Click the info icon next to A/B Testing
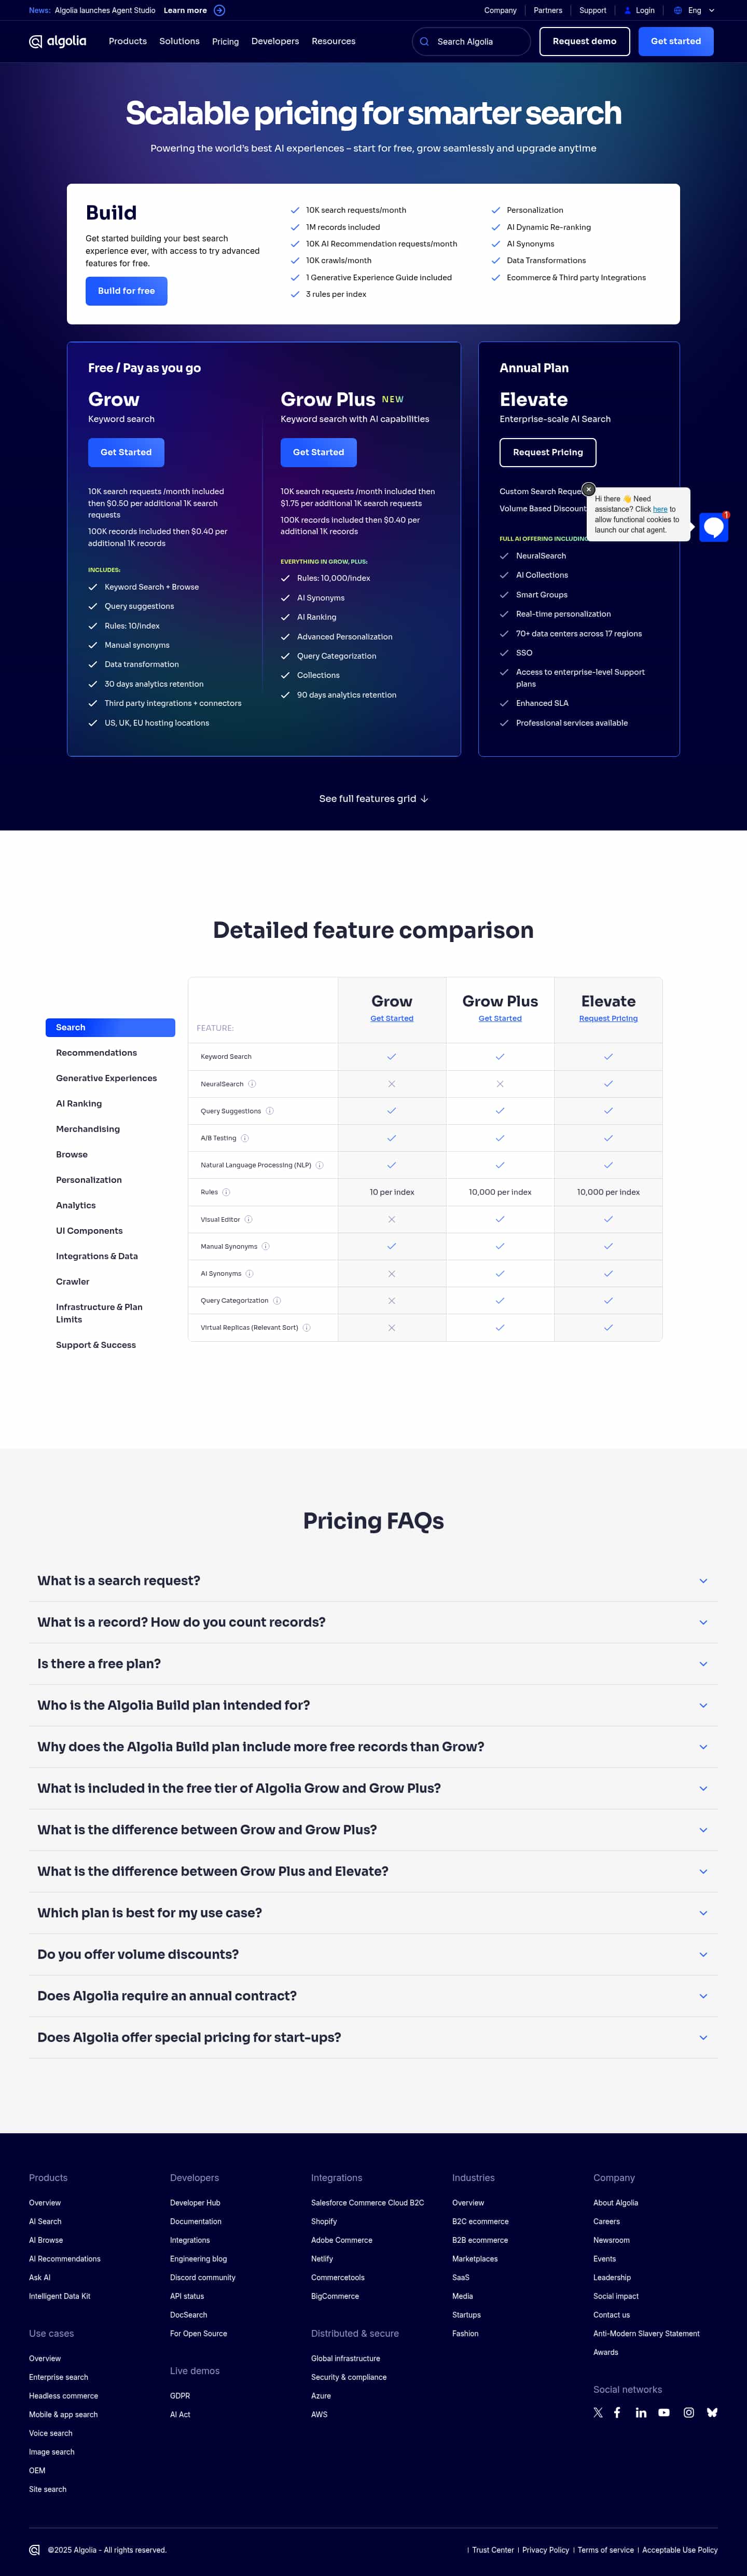This screenshot has height=2576, width=747. [x=245, y=1138]
